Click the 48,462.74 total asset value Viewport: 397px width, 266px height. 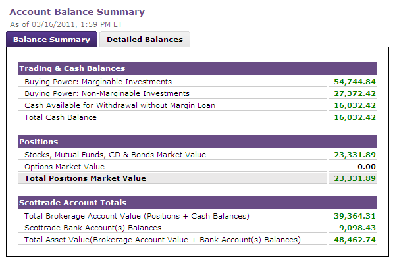[x=354, y=240]
